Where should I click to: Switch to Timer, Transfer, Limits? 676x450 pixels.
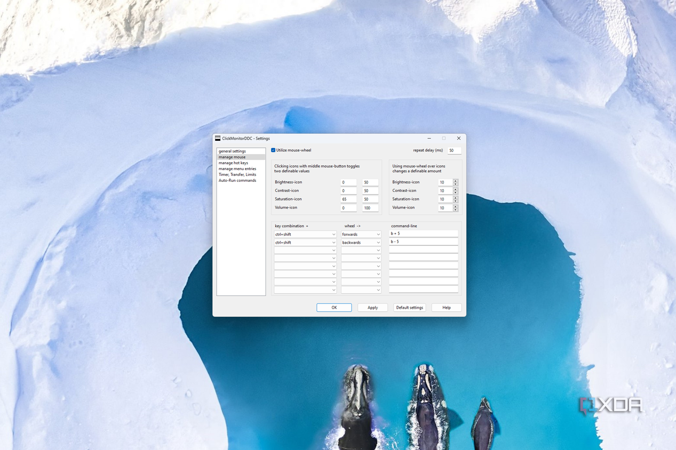click(241, 175)
